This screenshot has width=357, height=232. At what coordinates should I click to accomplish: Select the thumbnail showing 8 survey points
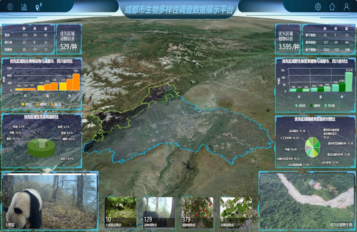coord(236,212)
